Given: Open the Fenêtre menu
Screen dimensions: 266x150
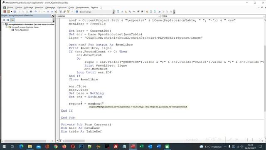Looking at the screenshot, I should (x=94, y=7).
